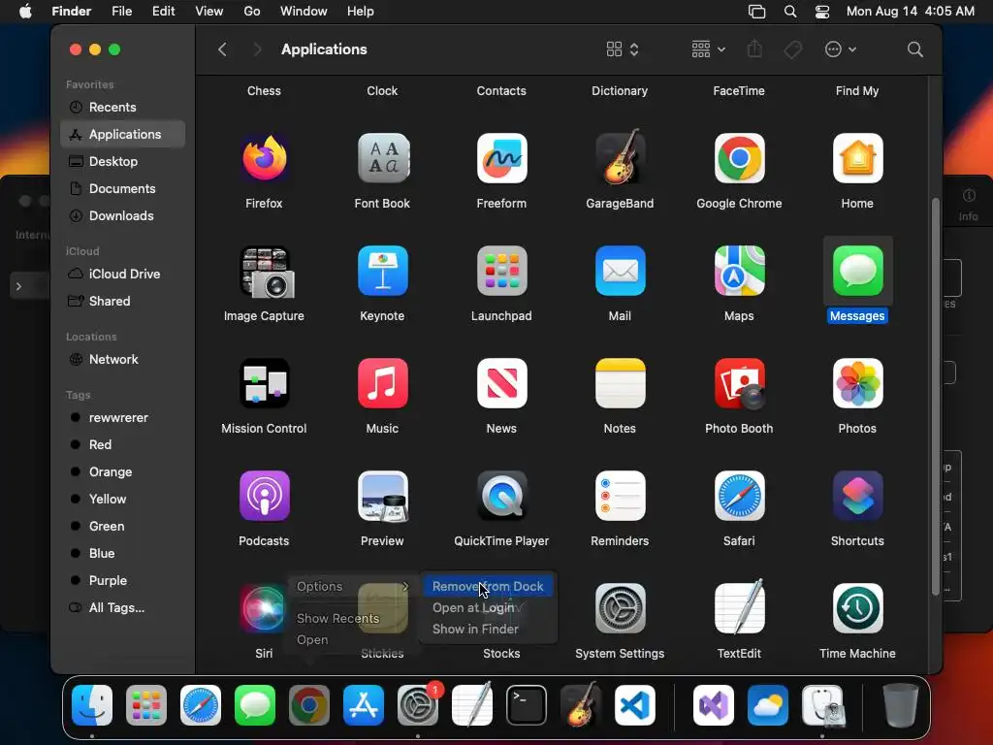Choose Open in the context menu

pyautogui.click(x=312, y=640)
